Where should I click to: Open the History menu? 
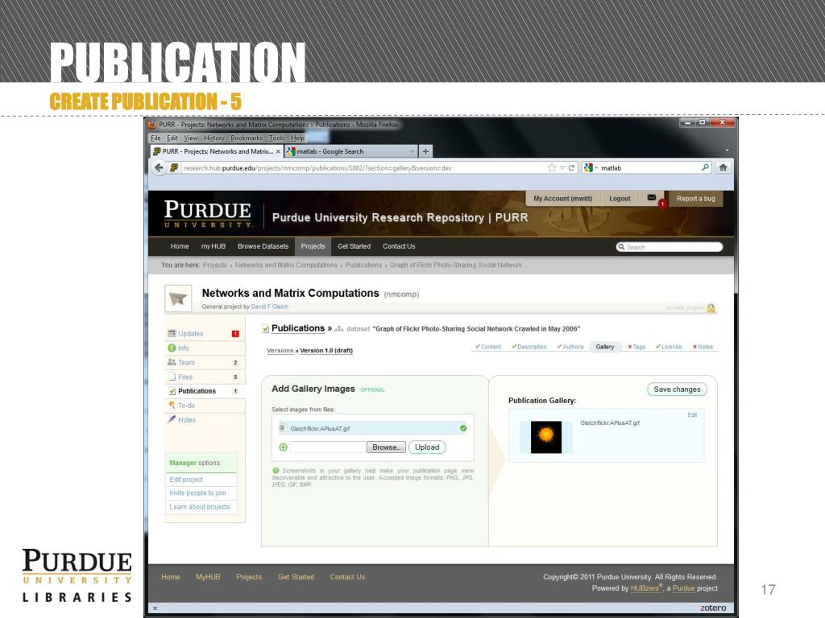coord(214,138)
